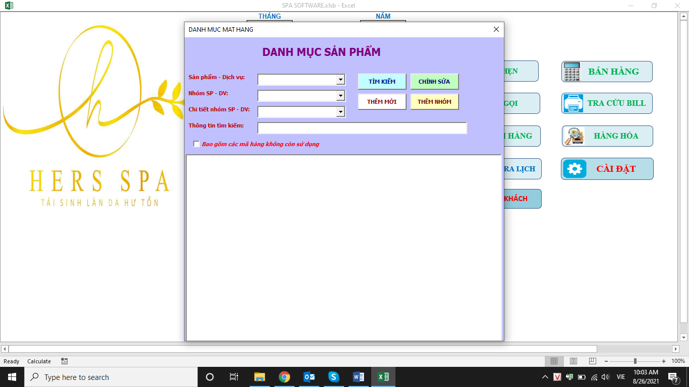Open the notification center icon
Image resolution: width=689 pixels, height=387 pixels.
tap(673, 377)
